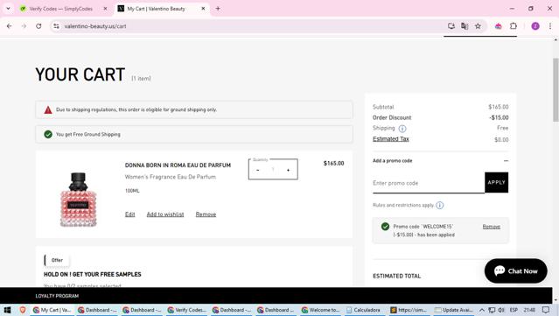
Task: Bookmark this page with the star icon
Action: pyautogui.click(x=478, y=26)
